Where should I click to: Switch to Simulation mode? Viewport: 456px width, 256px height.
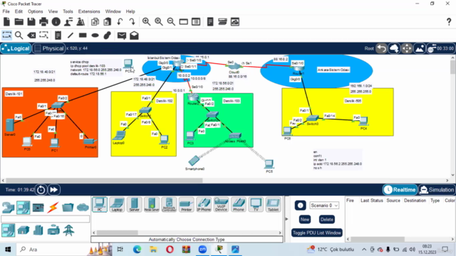point(437,190)
